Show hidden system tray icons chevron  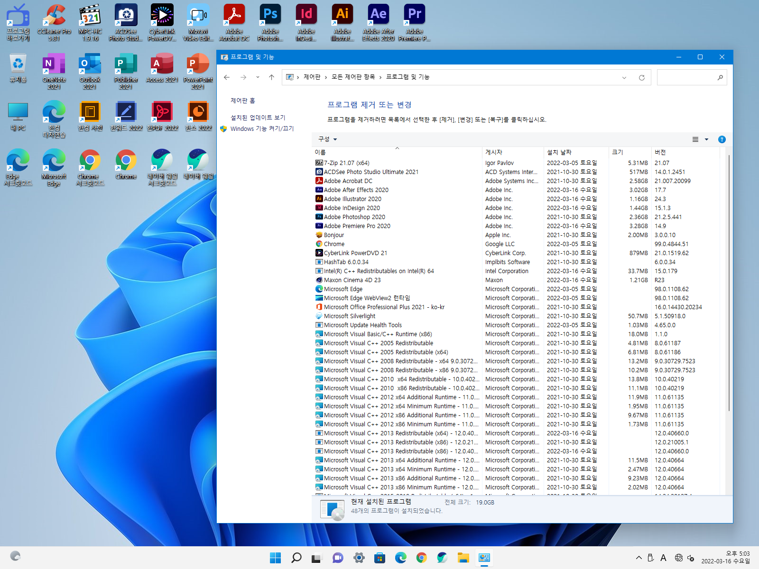tap(639, 558)
